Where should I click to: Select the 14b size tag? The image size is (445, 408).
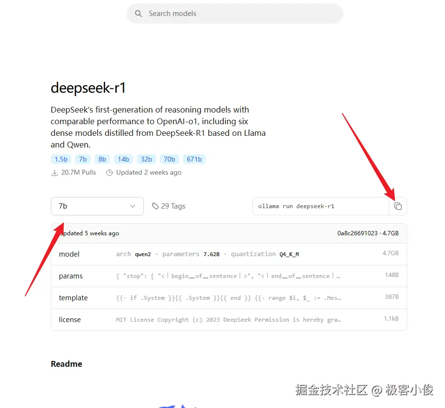(123, 159)
